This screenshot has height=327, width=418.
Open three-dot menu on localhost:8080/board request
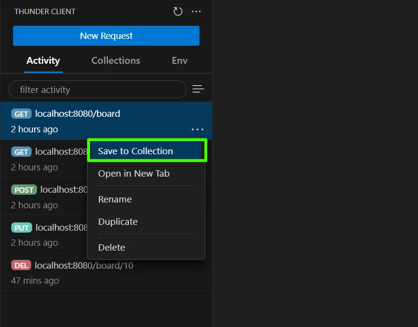click(x=198, y=129)
